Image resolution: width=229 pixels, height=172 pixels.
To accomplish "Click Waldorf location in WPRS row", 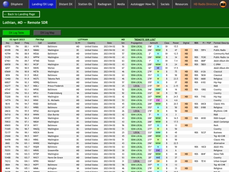I will click(x=51, y=161).
